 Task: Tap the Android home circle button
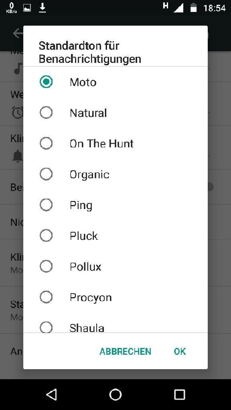click(x=115, y=394)
